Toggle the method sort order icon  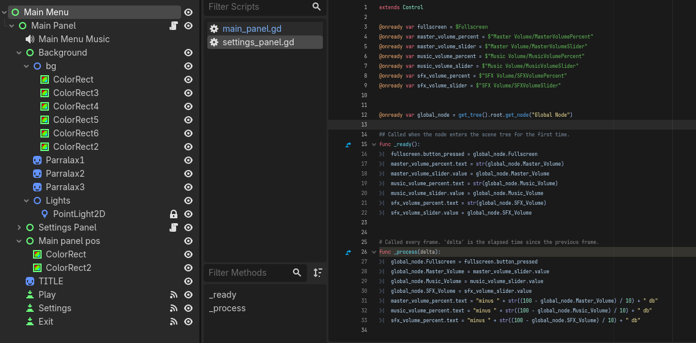pyautogui.click(x=317, y=273)
